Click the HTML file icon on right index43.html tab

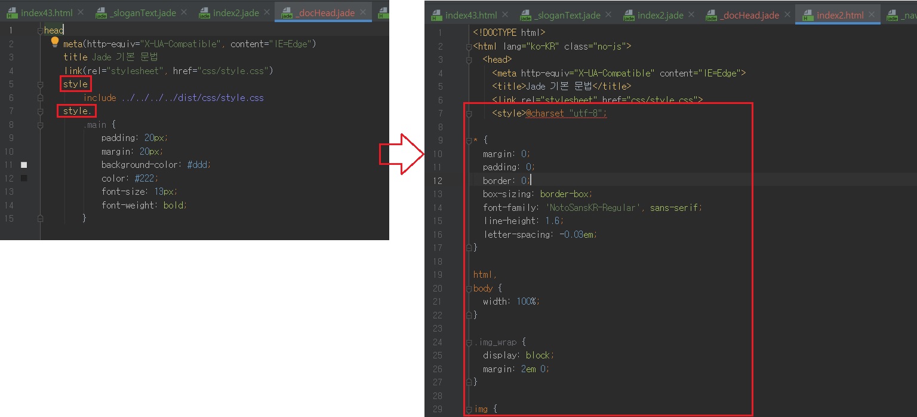pos(436,16)
